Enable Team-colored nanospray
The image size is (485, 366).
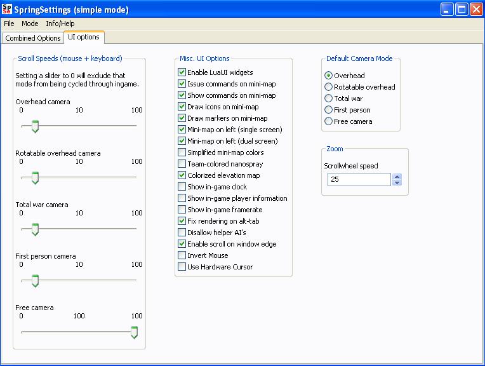tap(182, 164)
